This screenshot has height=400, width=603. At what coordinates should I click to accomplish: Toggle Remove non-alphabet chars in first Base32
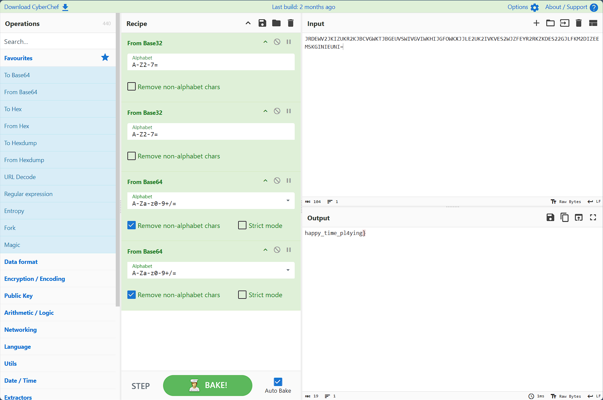pyautogui.click(x=132, y=87)
